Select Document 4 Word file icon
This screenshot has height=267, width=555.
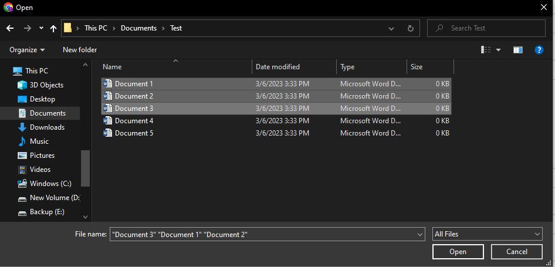tap(107, 121)
